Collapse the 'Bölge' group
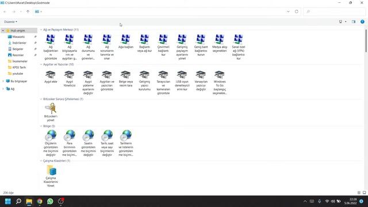 (x=41, y=126)
